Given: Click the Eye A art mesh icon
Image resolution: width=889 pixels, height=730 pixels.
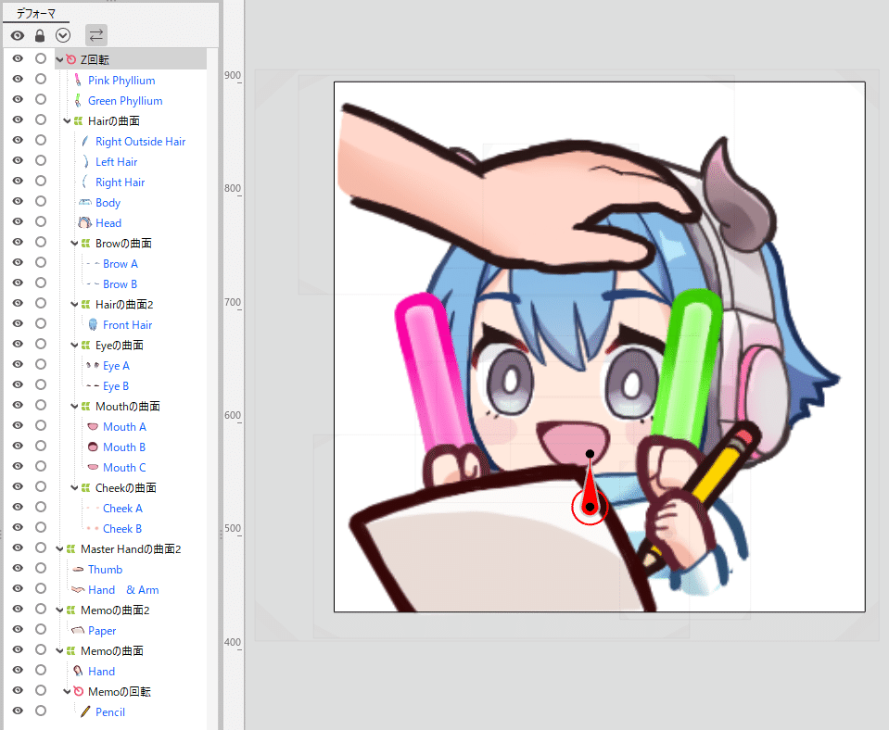Looking at the screenshot, I should pos(93,366).
